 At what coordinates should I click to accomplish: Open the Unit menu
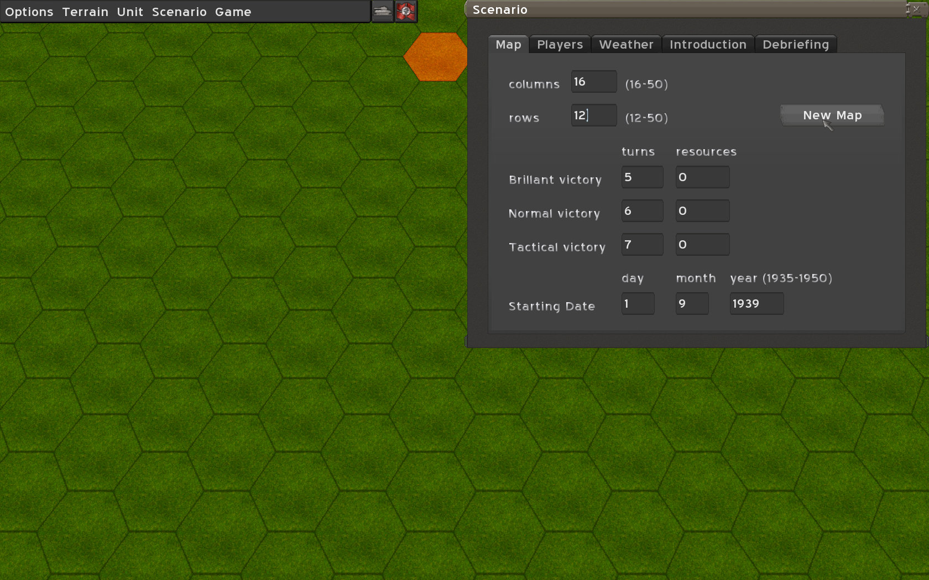(x=130, y=12)
